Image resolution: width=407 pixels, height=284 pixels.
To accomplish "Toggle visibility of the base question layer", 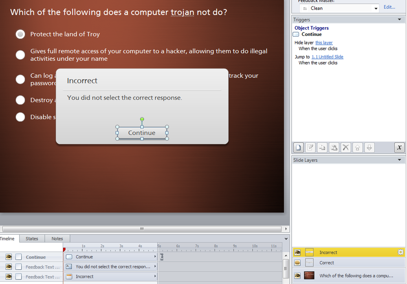I will 297,275.
